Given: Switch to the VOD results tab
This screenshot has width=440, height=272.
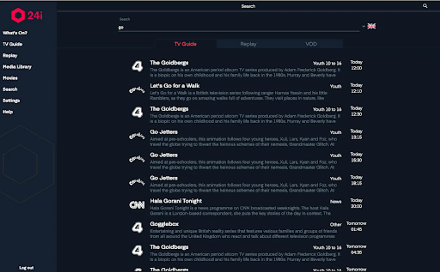Looking at the screenshot, I should (311, 44).
